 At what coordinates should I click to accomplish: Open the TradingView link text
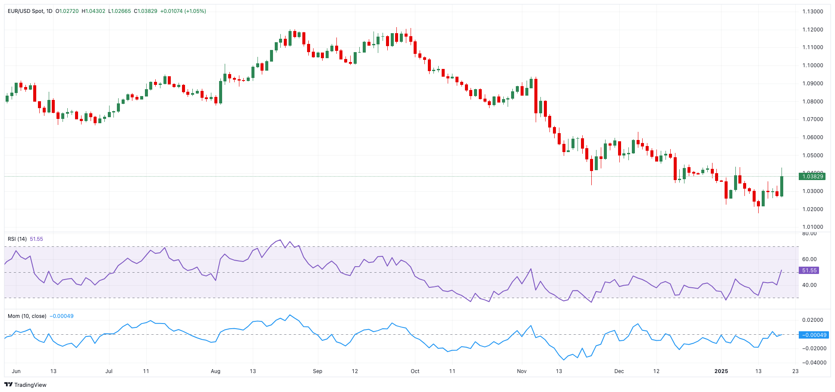pyautogui.click(x=30, y=385)
